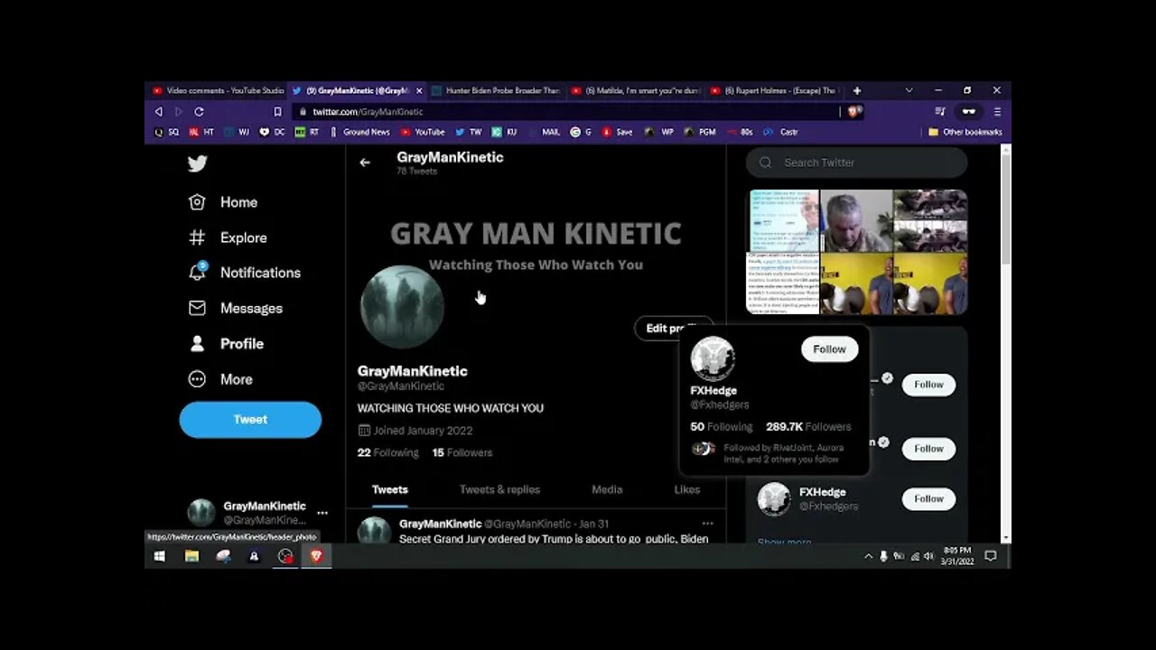Open the MAIL bookmark
The image size is (1156, 650).
point(544,132)
